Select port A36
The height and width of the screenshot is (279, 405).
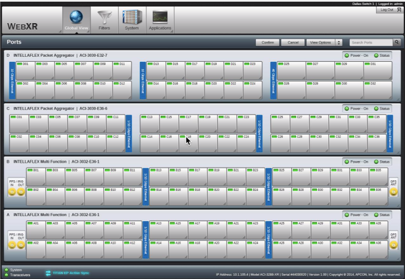378,249
